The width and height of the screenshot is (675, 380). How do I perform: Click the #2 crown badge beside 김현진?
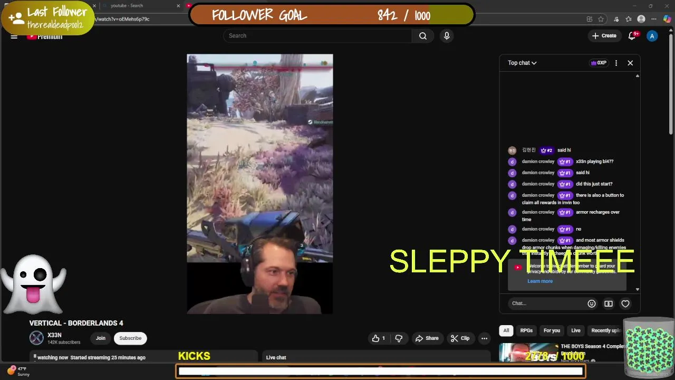[x=546, y=150]
